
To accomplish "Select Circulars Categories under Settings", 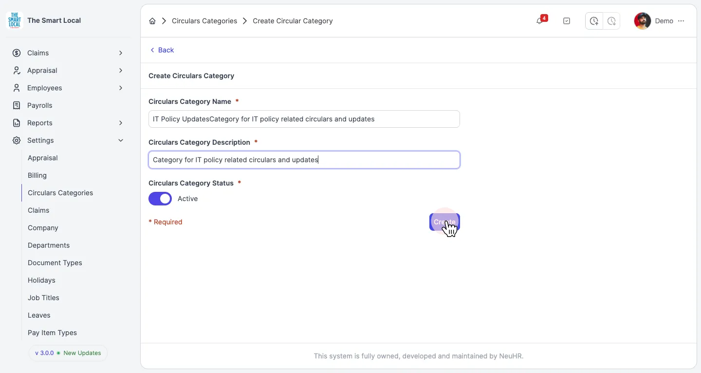I will pos(60,193).
